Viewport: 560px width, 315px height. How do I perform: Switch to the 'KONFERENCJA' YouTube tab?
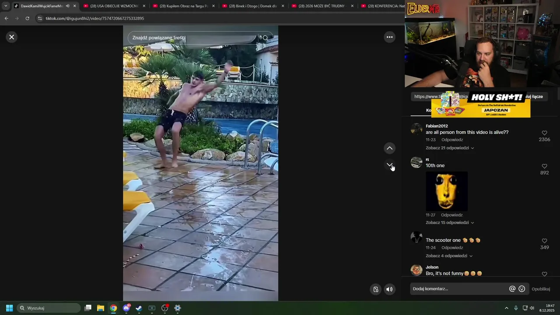[383, 6]
